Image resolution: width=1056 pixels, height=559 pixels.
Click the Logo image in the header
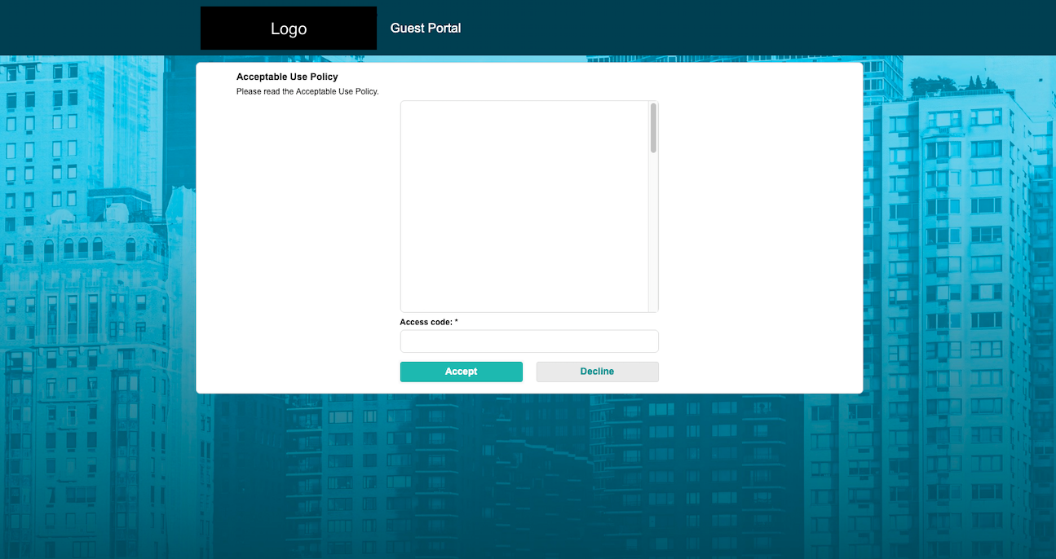pos(288,28)
